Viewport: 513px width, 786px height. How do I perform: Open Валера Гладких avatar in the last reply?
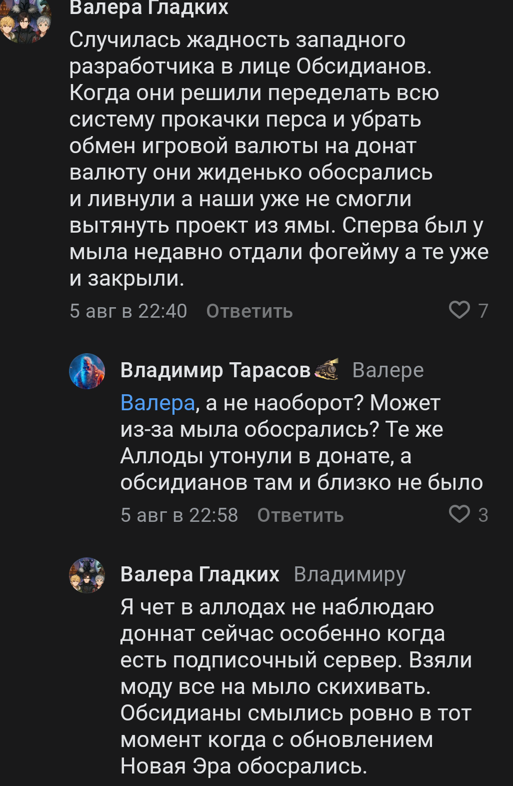[87, 575]
